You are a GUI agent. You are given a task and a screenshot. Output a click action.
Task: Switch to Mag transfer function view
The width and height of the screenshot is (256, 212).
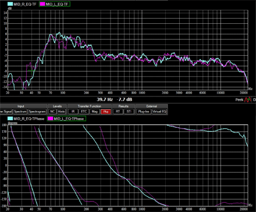(95, 112)
